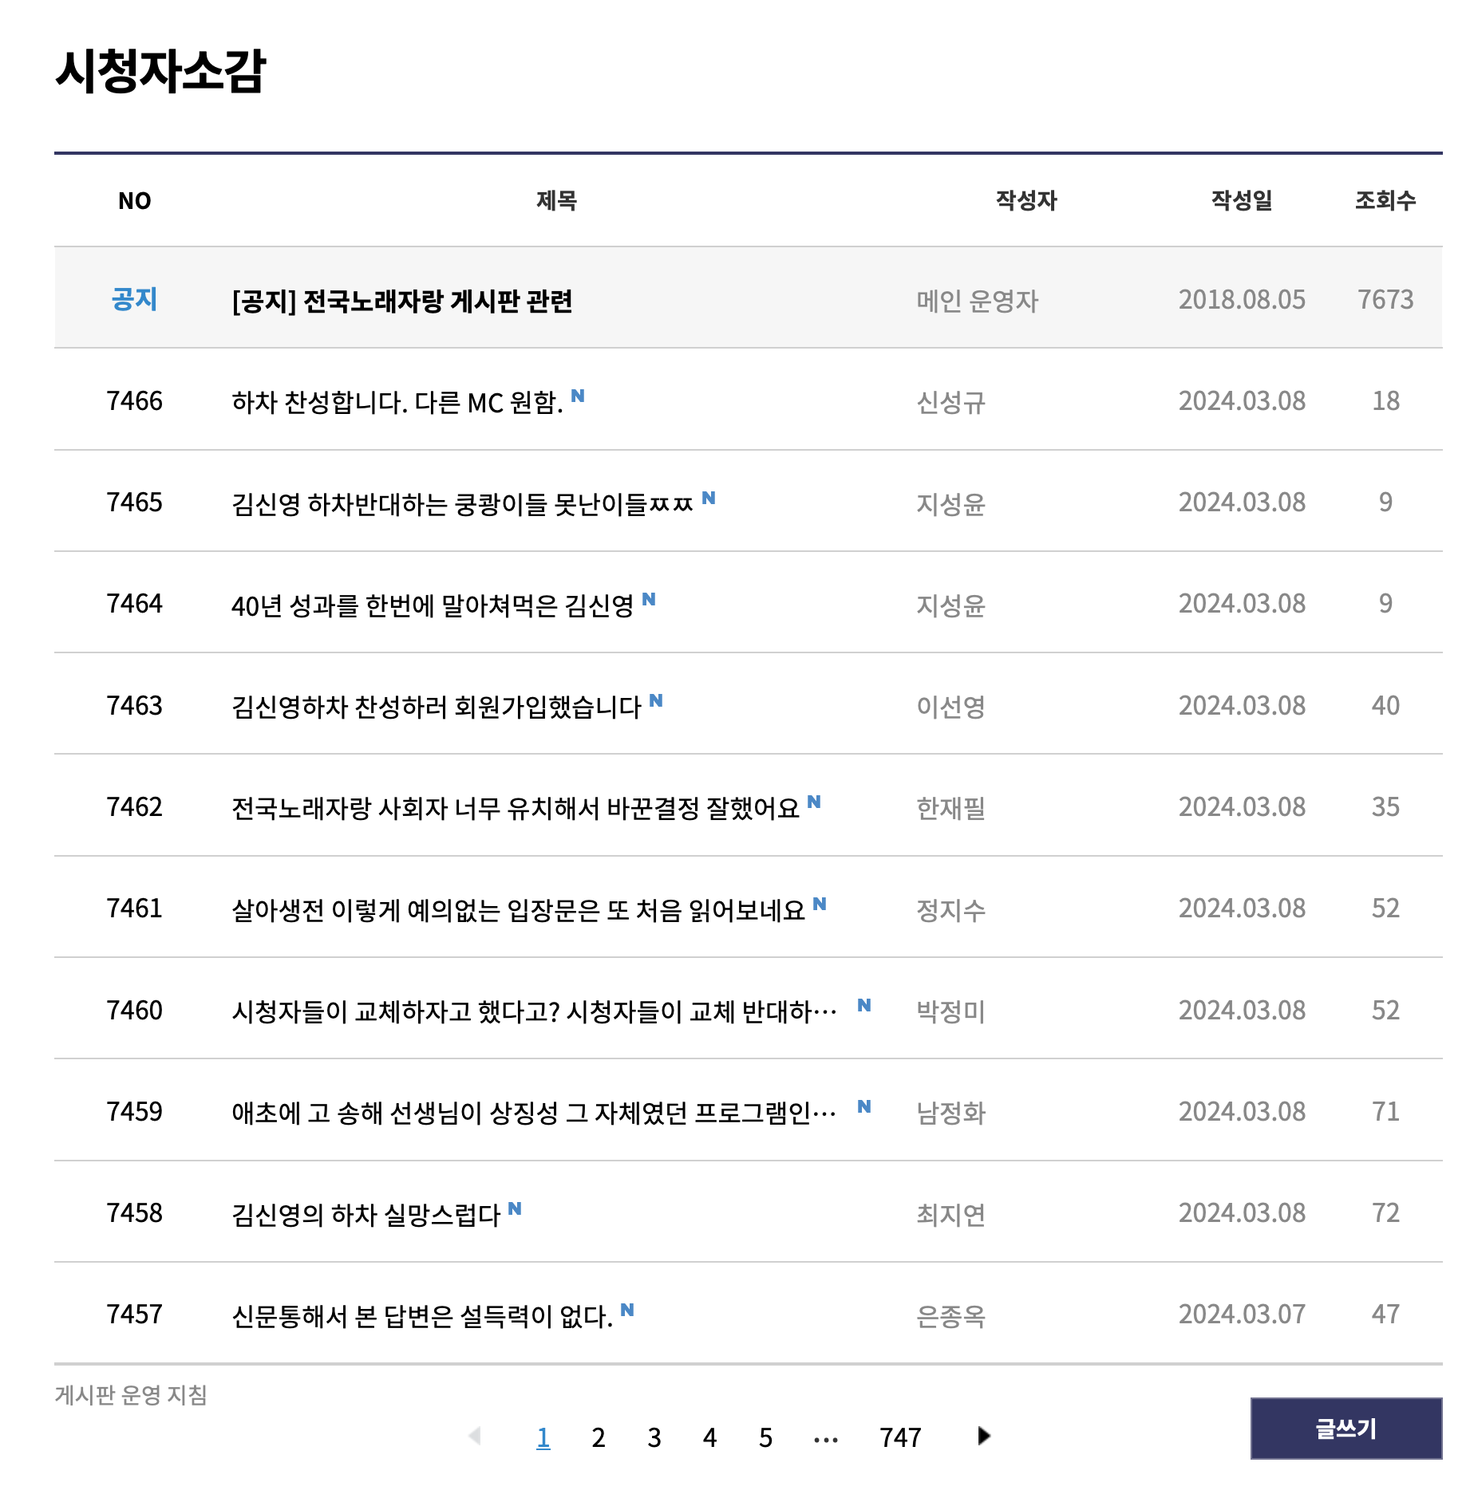1470x1490 pixels.
Task: Open notice post 전국노래자랑 게시판 관련
Action: 402,301
